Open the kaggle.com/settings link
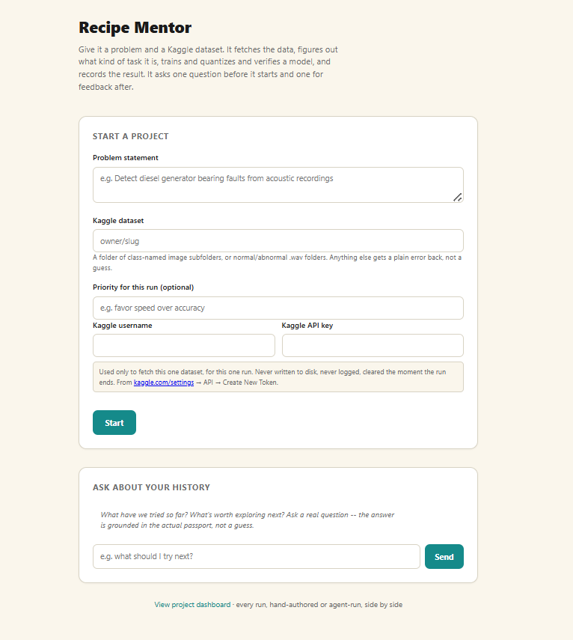The height and width of the screenshot is (640, 573). click(x=164, y=383)
